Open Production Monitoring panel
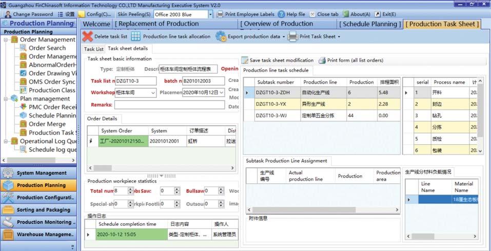 pyautogui.click(x=38, y=222)
